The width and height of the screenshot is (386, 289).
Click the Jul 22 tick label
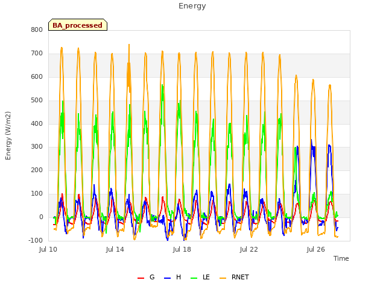tap(249, 250)
